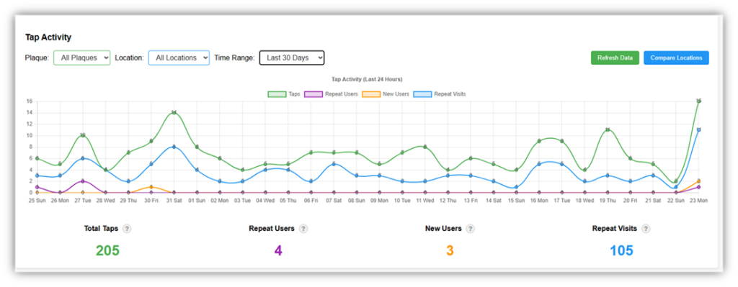Screen dimensions: 738x287
Task: Open the Location dropdown
Action: coord(179,58)
